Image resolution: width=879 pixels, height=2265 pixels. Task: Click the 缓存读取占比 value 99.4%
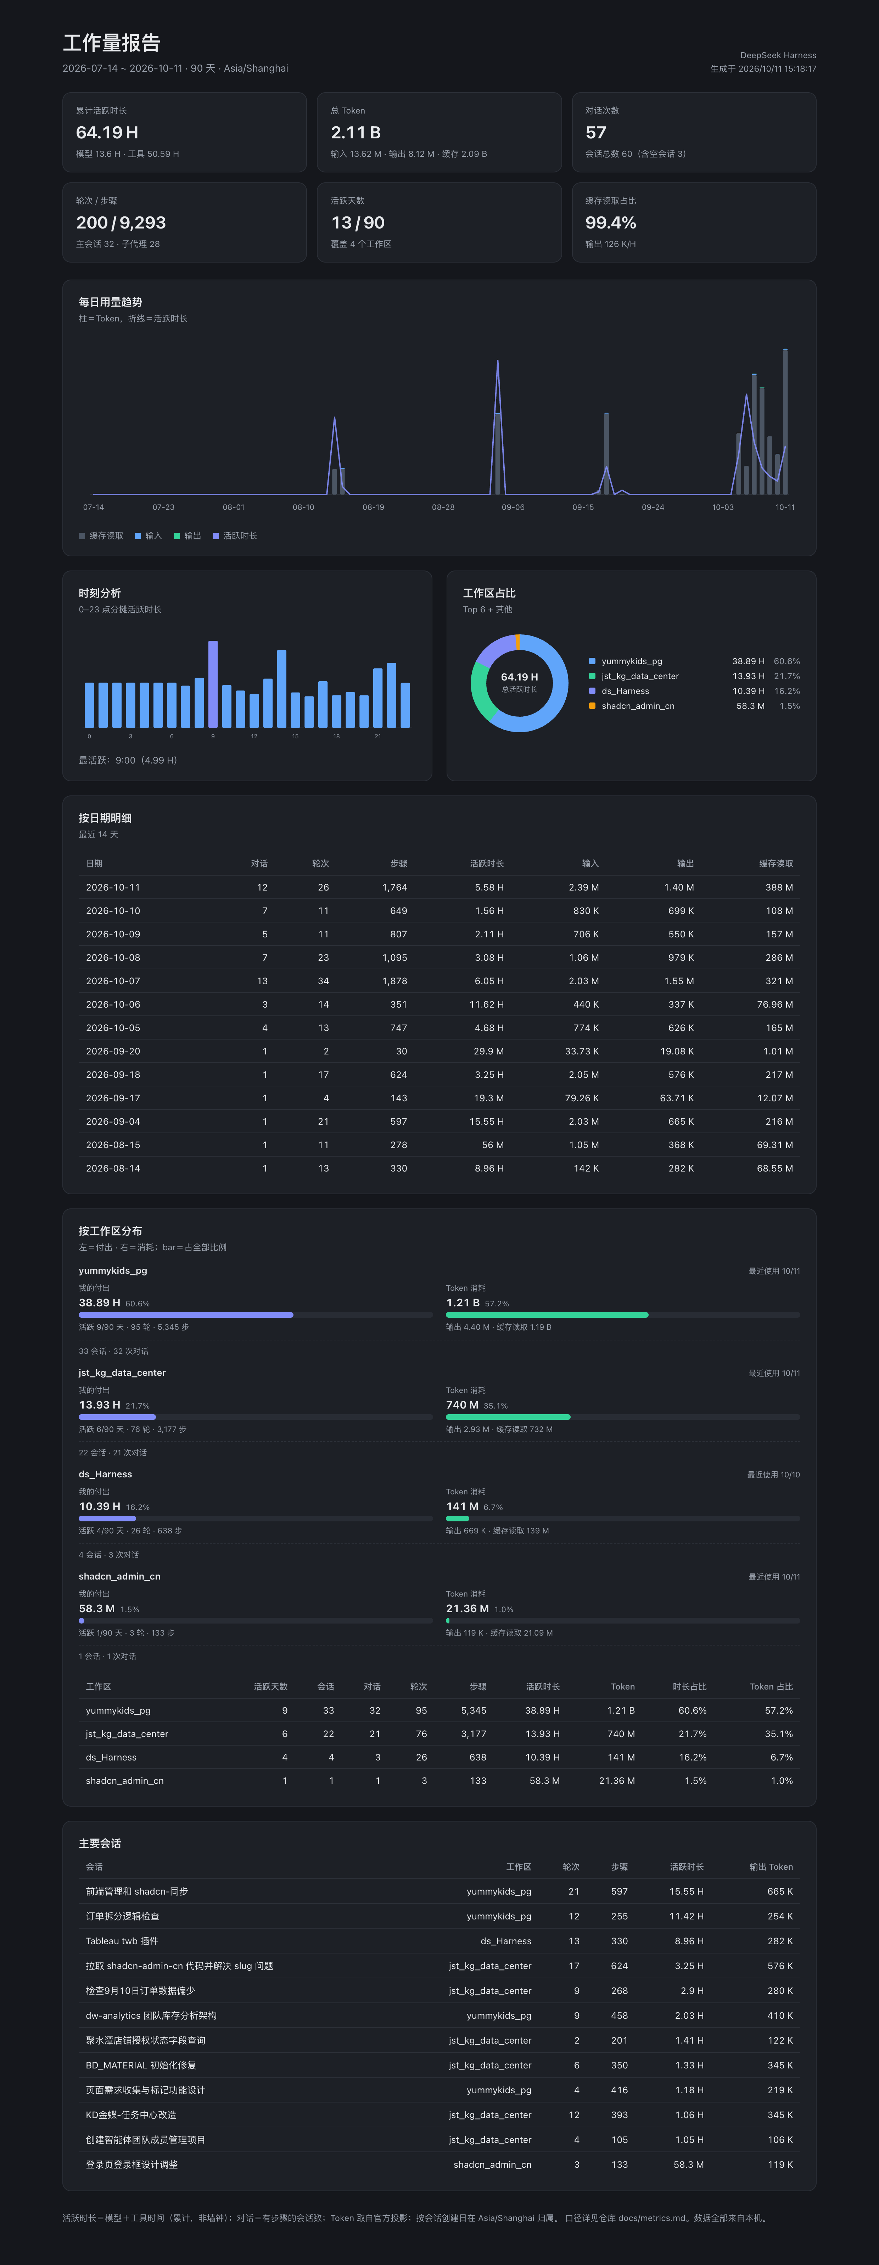(x=610, y=222)
